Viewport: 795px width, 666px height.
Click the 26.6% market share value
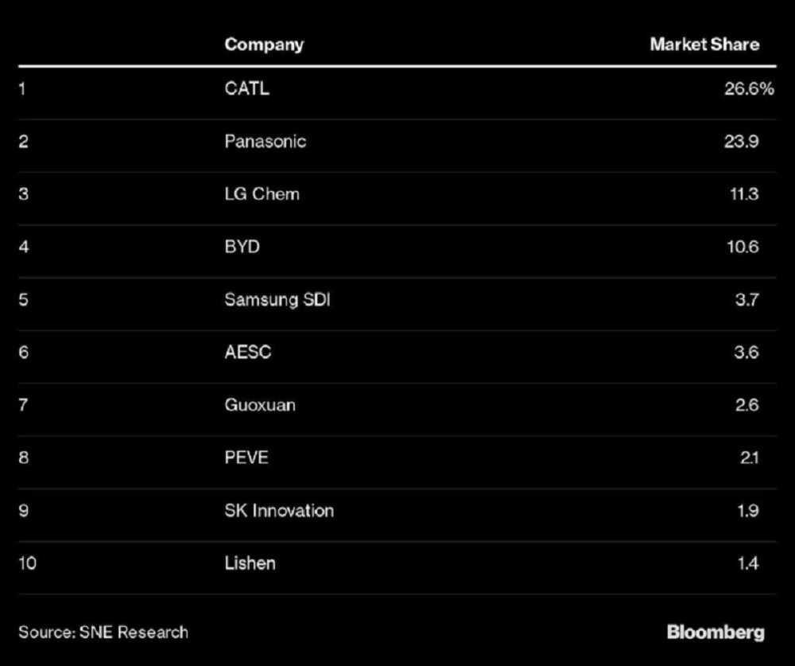[x=747, y=88]
